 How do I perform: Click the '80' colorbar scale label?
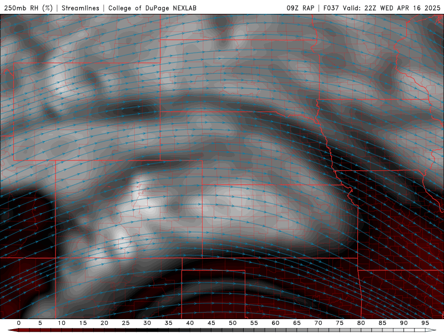[x=361, y=323]
